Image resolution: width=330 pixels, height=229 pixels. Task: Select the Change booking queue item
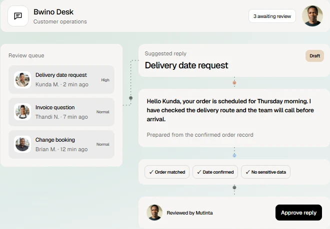61,144
